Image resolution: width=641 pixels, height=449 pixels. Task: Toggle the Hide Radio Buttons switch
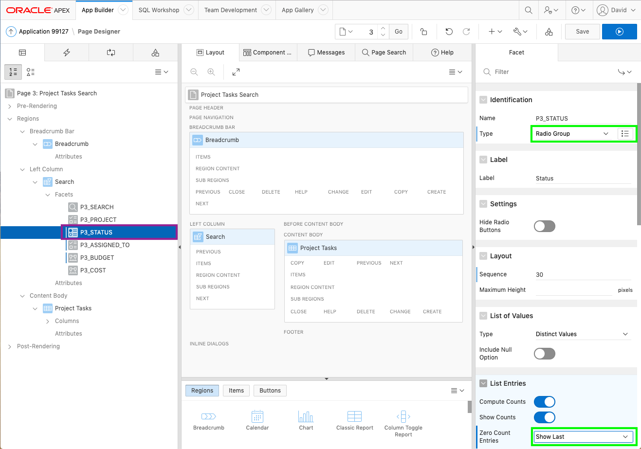click(544, 226)
